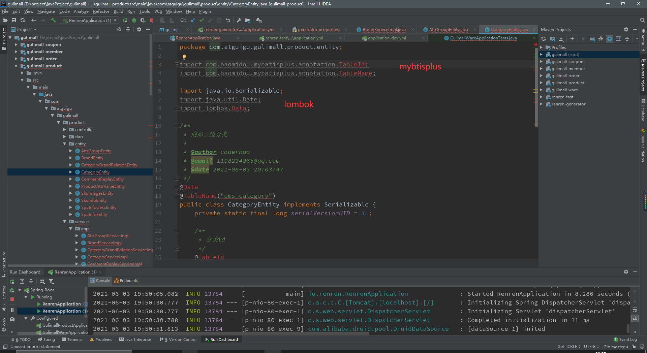Switch to generator.properties editor tab
Screen dimensions: 647x353
click(318, 29)
